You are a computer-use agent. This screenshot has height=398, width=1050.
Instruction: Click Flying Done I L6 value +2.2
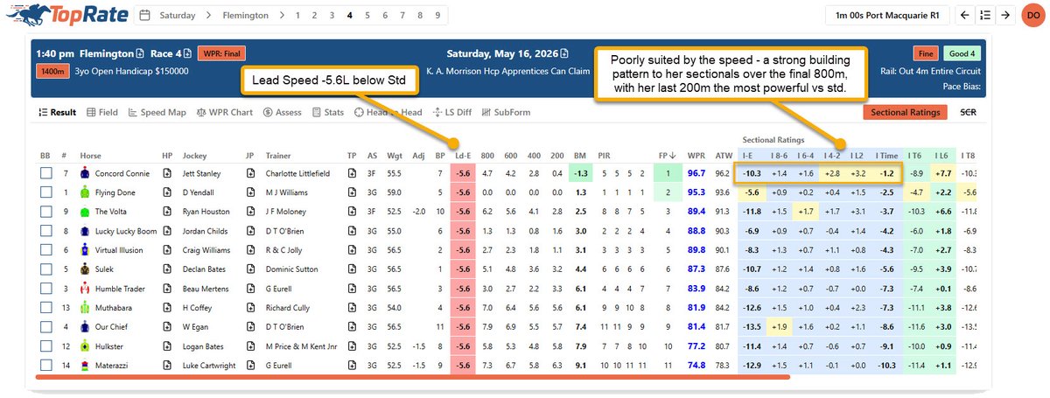(944, 192)
